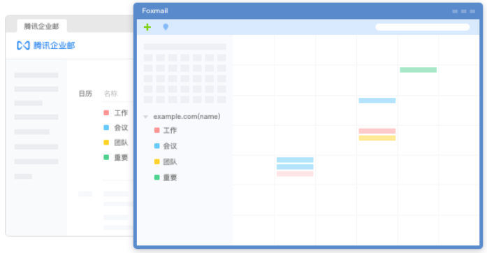The width and height of the screenshot is (487, 253).
Task: Click the 日历 label in Exmail page
Action: pyautogui.click(x=85, y=94)
